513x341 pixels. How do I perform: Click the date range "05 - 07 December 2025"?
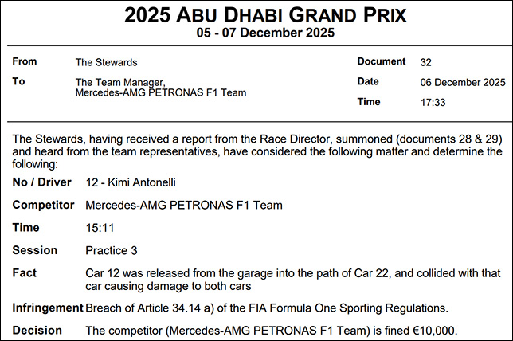pos(256,33)
